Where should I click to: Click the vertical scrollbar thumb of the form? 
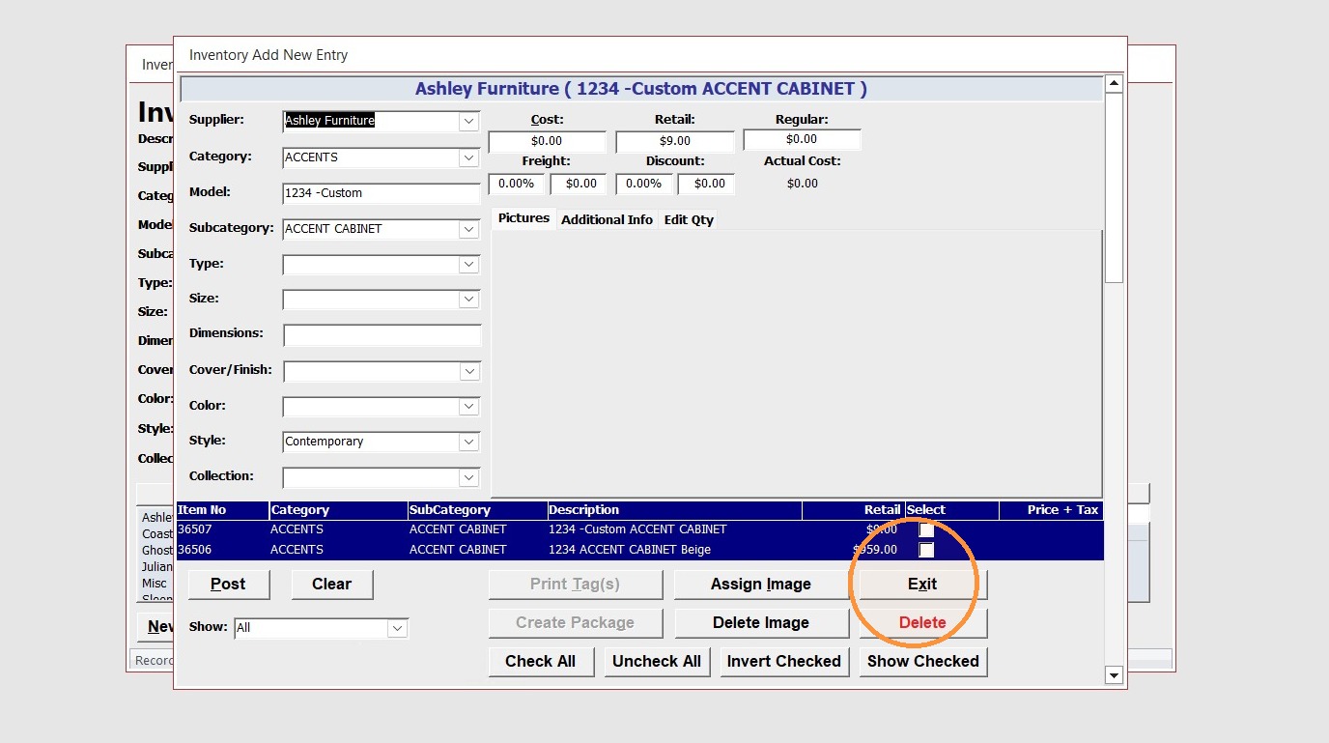[1114, 188]
